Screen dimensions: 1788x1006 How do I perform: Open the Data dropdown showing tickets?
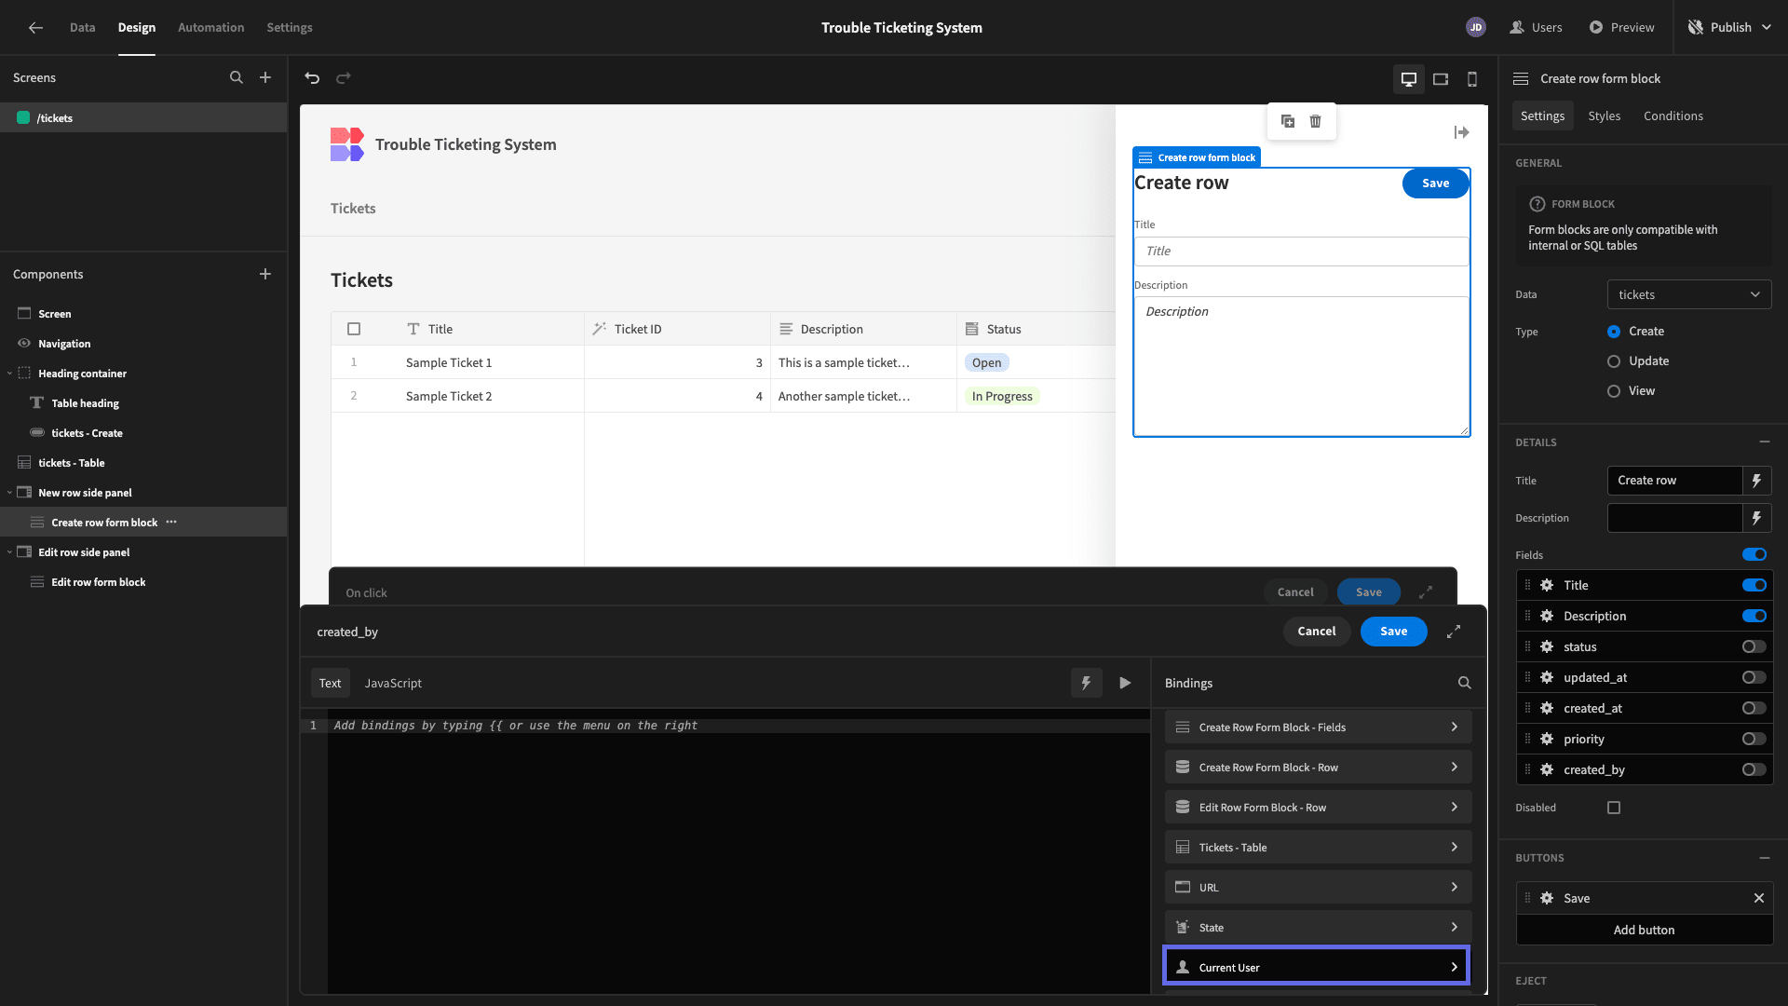coord(1688,294)
